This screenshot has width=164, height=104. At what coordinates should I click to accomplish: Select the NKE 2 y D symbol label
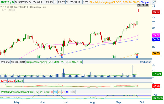(7, 2)
